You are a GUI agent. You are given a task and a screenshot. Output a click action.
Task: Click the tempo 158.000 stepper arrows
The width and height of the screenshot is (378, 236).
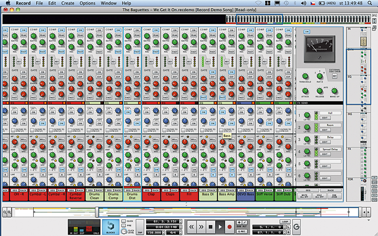pyautogui.click(x=164, y=232)
